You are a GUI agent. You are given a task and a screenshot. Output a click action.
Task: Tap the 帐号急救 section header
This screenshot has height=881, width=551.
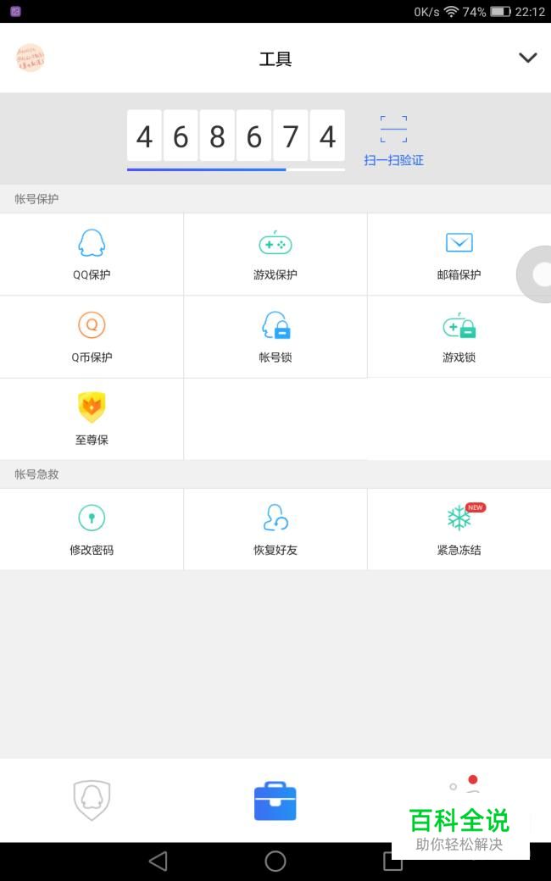coord(36,474)
